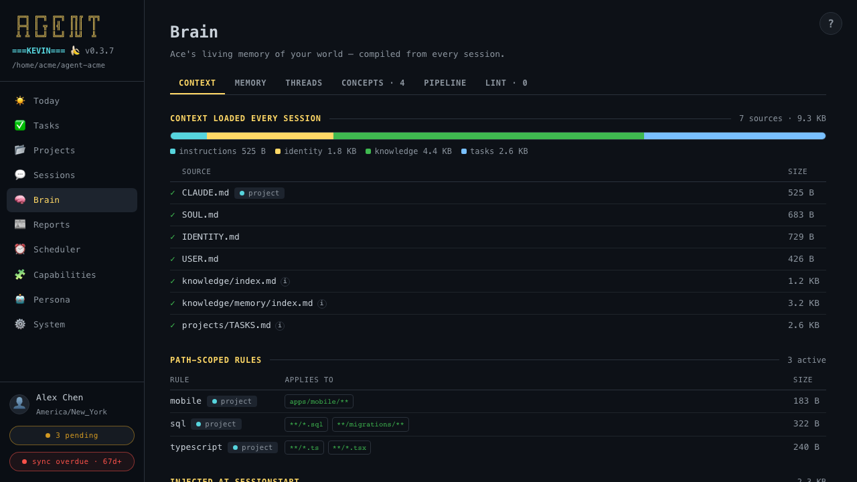The height and width of the screenshot is (482, 857).
Task: Click the 3 pending button
Action: (x=72, y=435)
